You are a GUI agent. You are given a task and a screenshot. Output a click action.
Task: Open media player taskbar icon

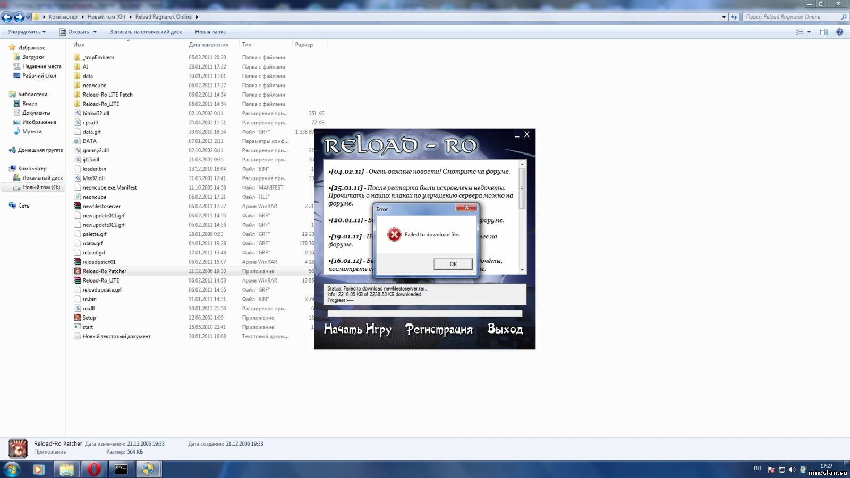click(38, 470)
